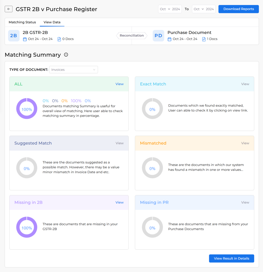The height and width of the screenshot is (272, 263).
Task: Click the orange 0% value in ALL summary
Action: (x=65, y=101)
